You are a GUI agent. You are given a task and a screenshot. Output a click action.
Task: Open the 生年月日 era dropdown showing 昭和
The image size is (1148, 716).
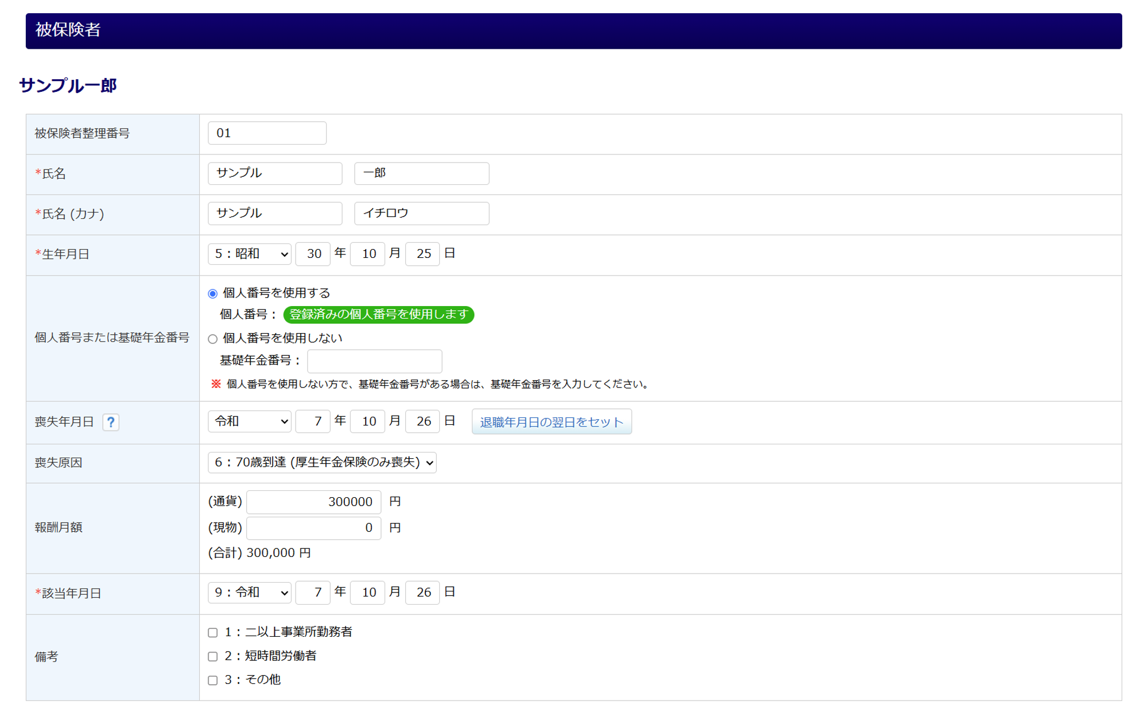[250, 254]
